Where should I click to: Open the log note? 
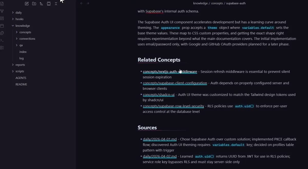(21, 58)
